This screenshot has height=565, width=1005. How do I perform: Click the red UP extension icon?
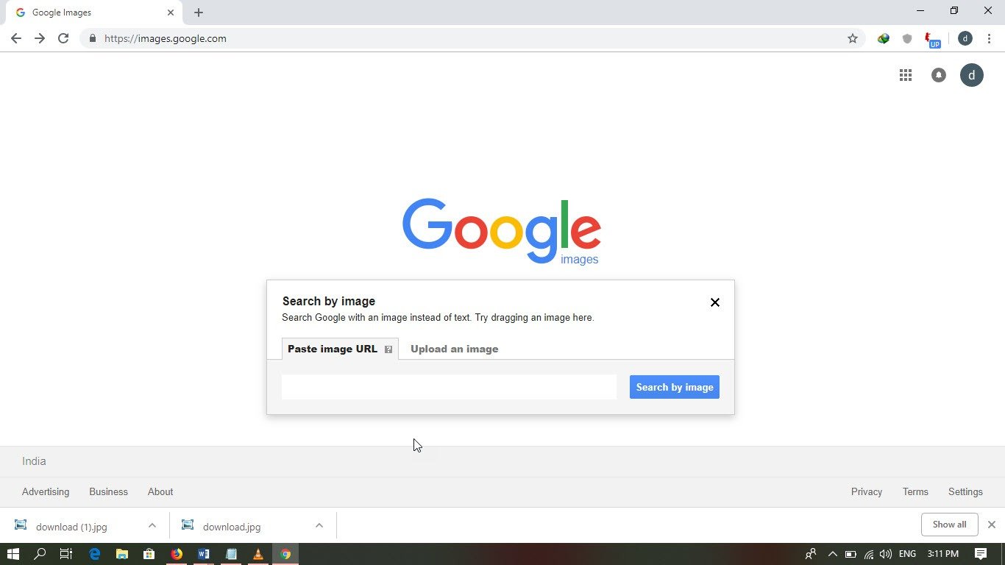pyautogui.click(x=932, y=40)
